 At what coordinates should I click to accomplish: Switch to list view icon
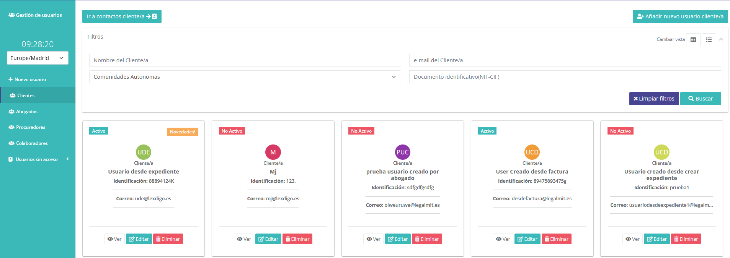(x=709, y=40)
